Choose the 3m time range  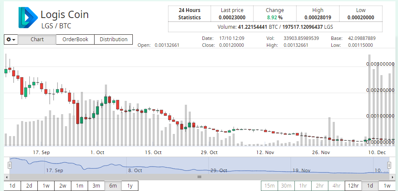(96, 186)
